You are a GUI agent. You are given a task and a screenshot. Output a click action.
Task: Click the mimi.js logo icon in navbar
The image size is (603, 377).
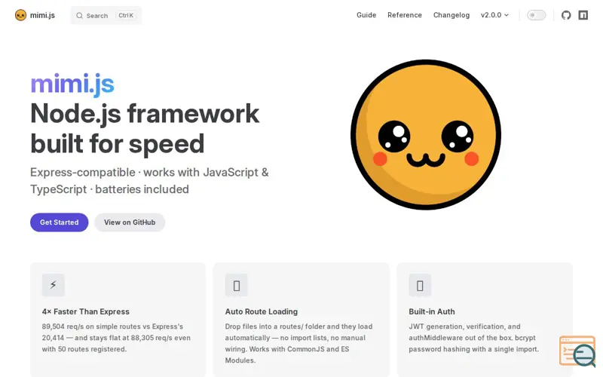click(20, 15)
